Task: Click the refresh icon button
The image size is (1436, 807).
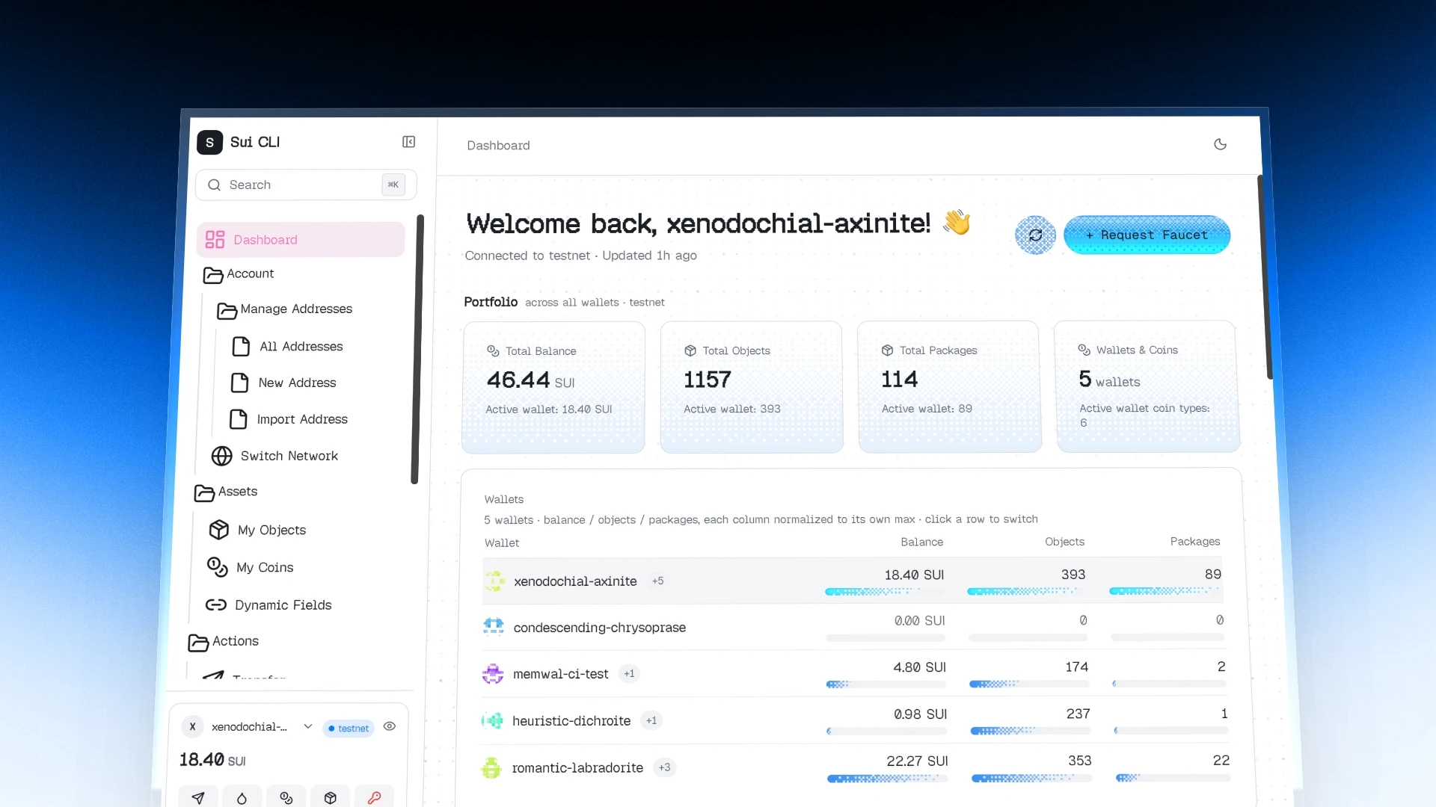Action: click(x=1035, y=235)
